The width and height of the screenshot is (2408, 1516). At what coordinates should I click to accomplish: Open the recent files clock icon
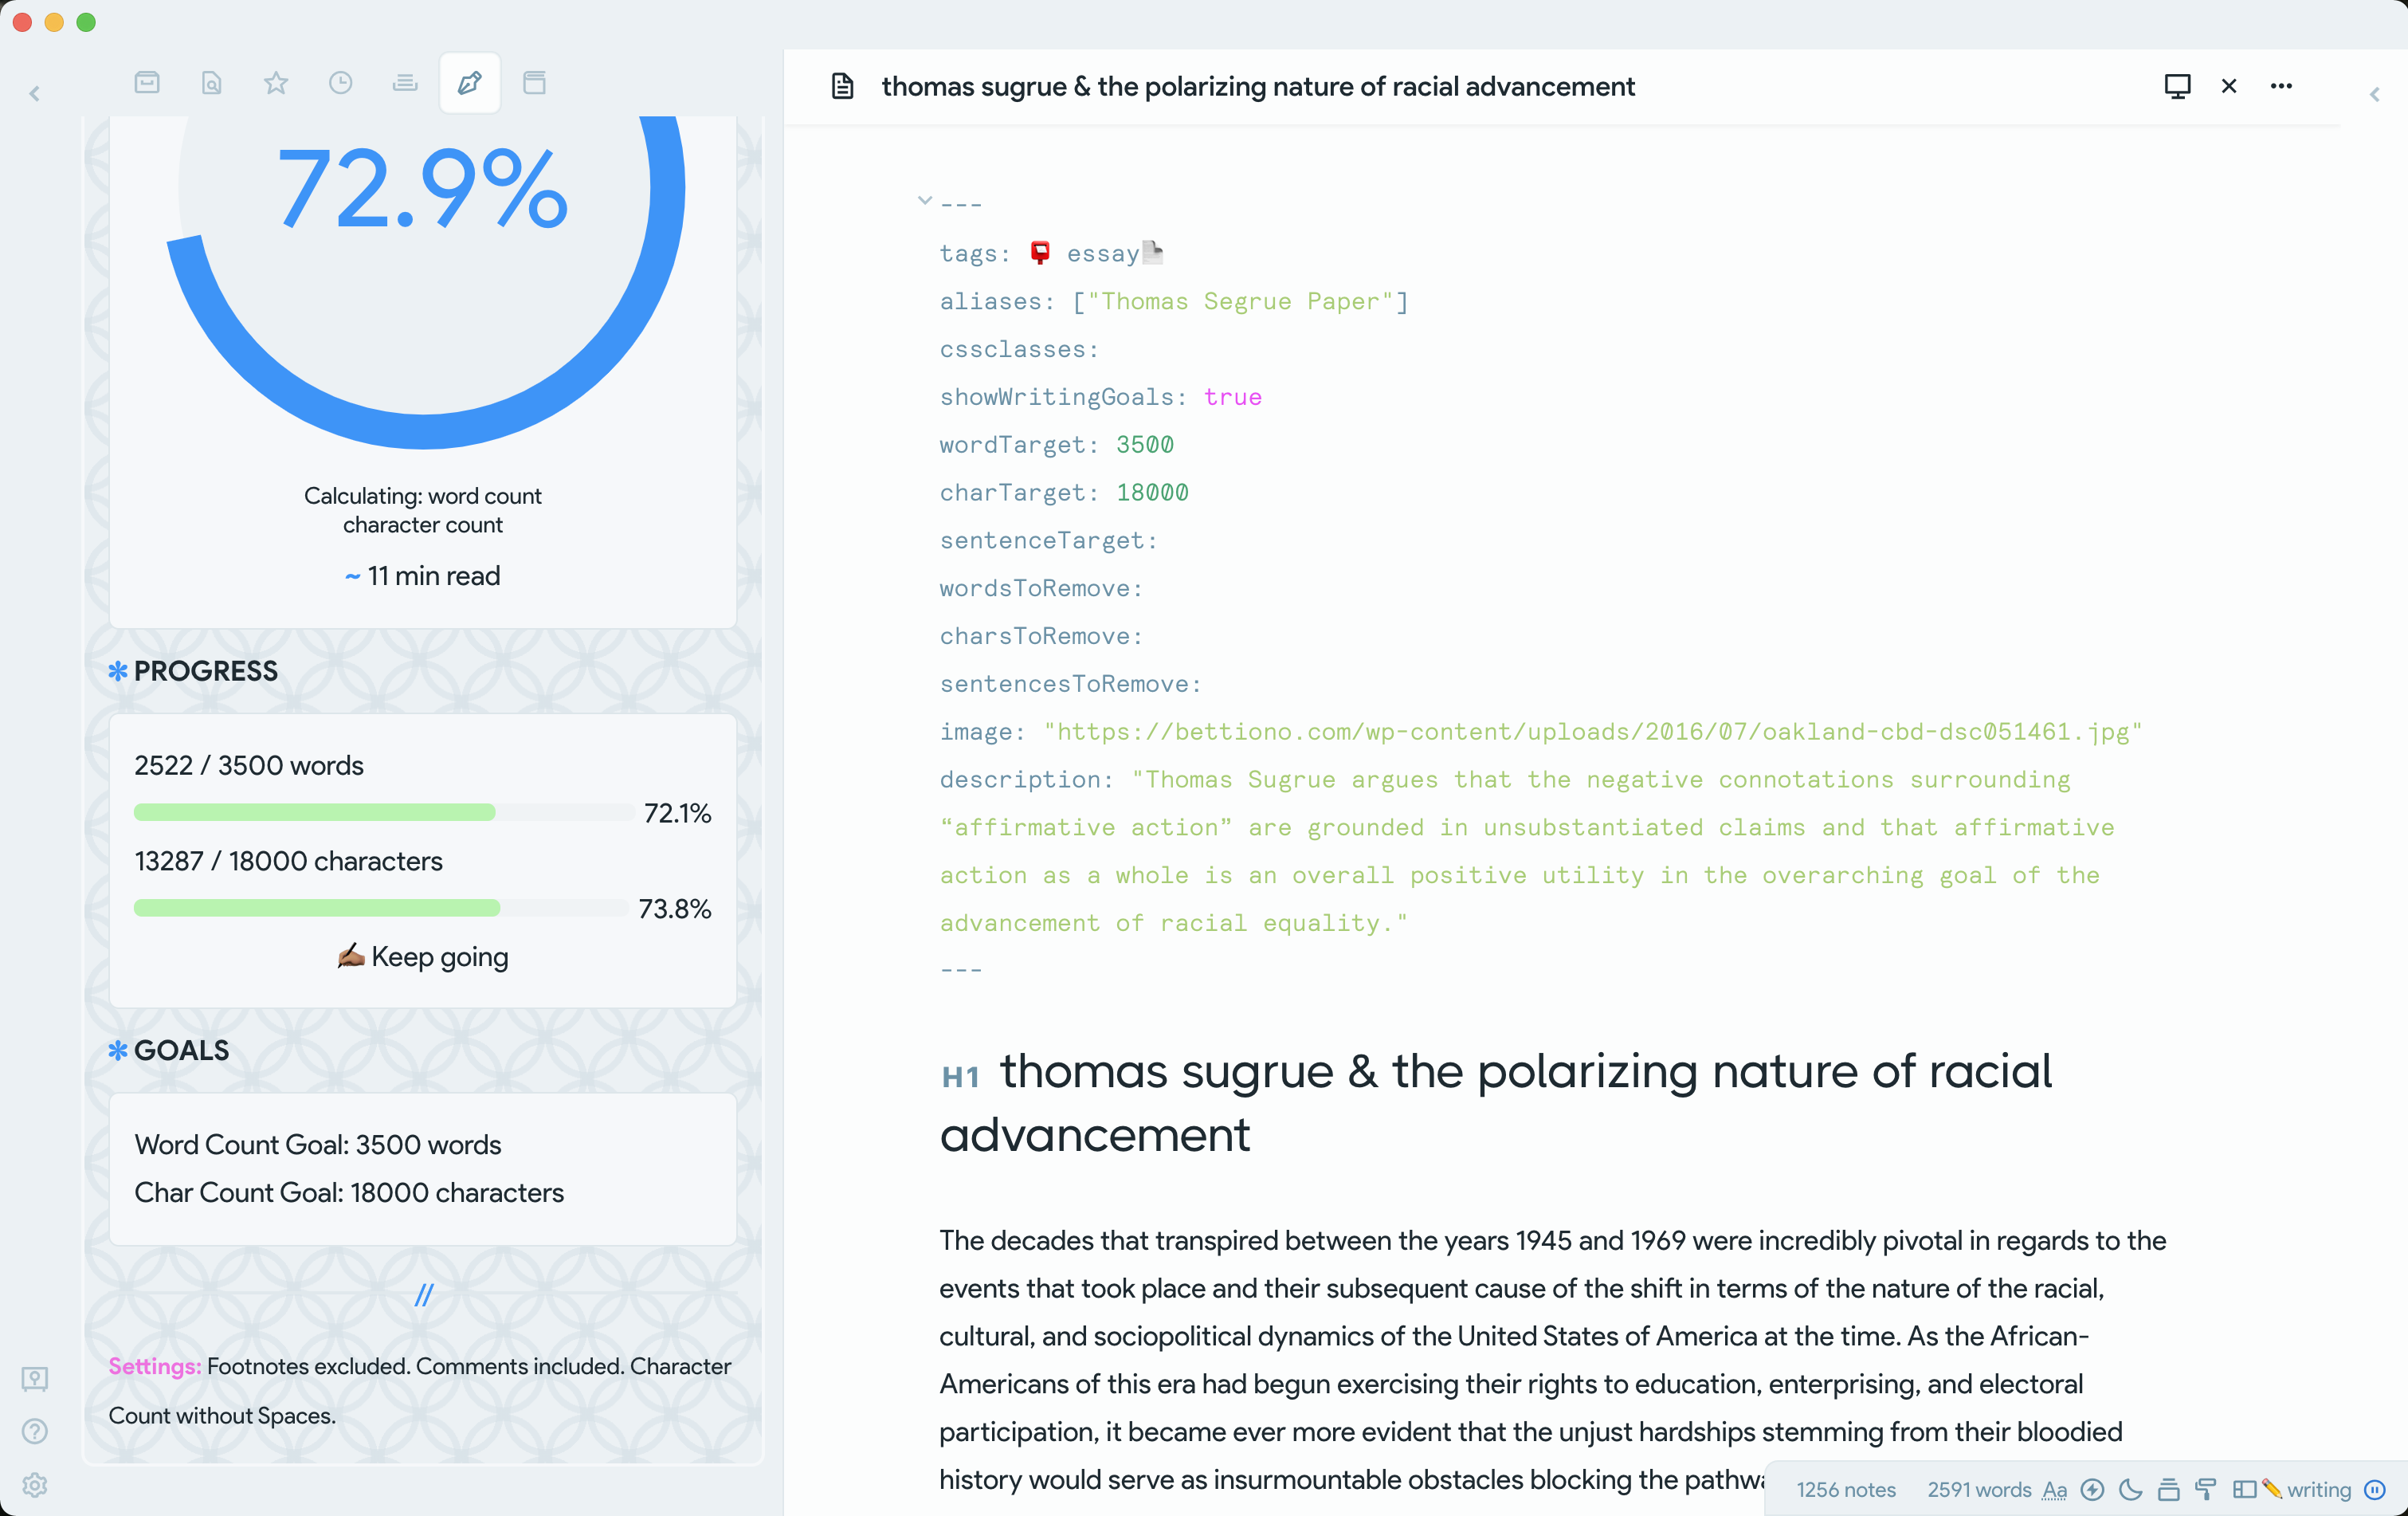(x=340, y=83)
